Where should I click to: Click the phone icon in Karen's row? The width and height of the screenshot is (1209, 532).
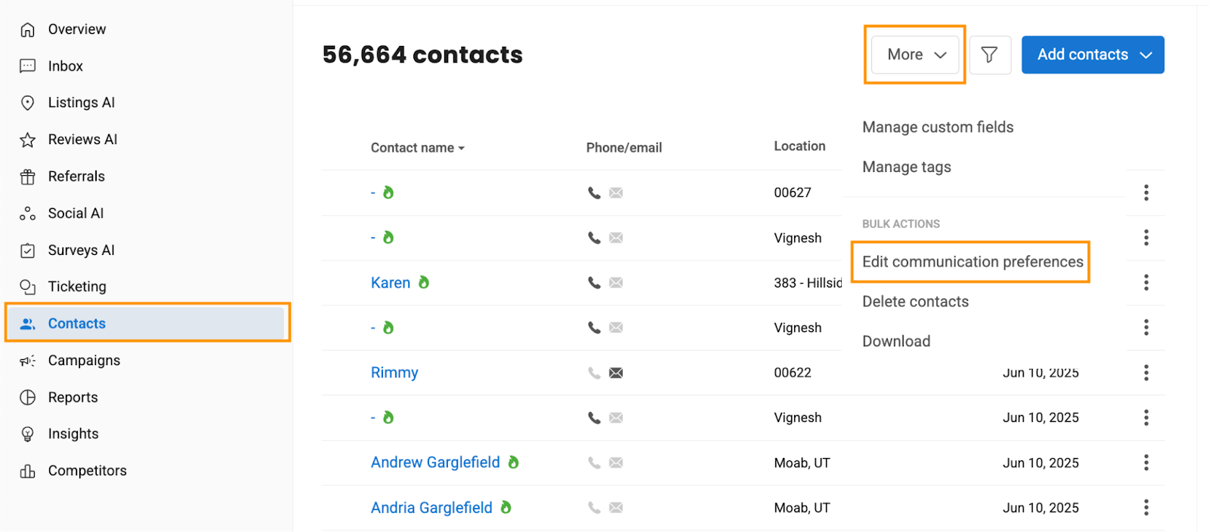coord(594,283)
